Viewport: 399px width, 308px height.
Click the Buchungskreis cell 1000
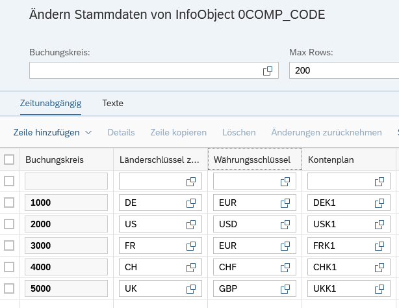(66, 203)
